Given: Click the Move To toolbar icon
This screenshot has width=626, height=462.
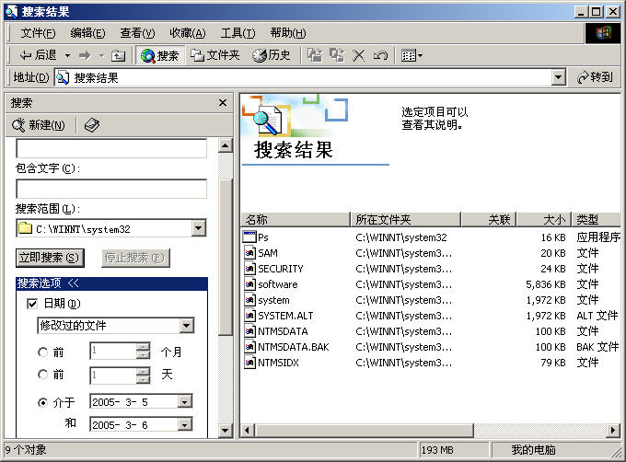Looking at the screenshot, I should point(315,55).
